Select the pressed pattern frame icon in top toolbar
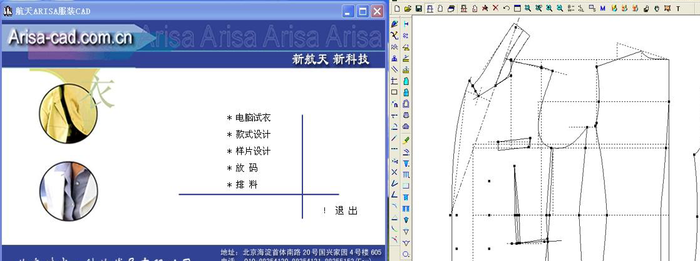This screenshot has height=261, width=700. point(430,9)
